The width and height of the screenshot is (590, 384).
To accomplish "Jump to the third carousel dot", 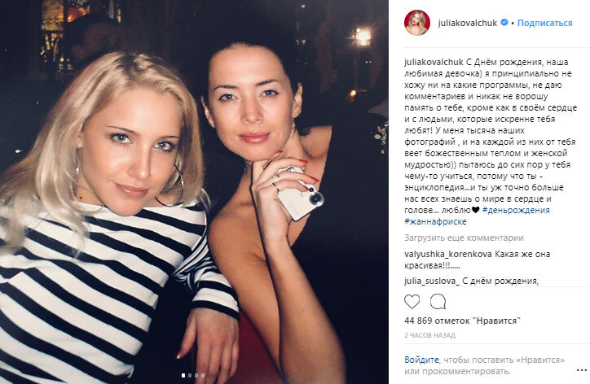I will (x=196, y=375).
